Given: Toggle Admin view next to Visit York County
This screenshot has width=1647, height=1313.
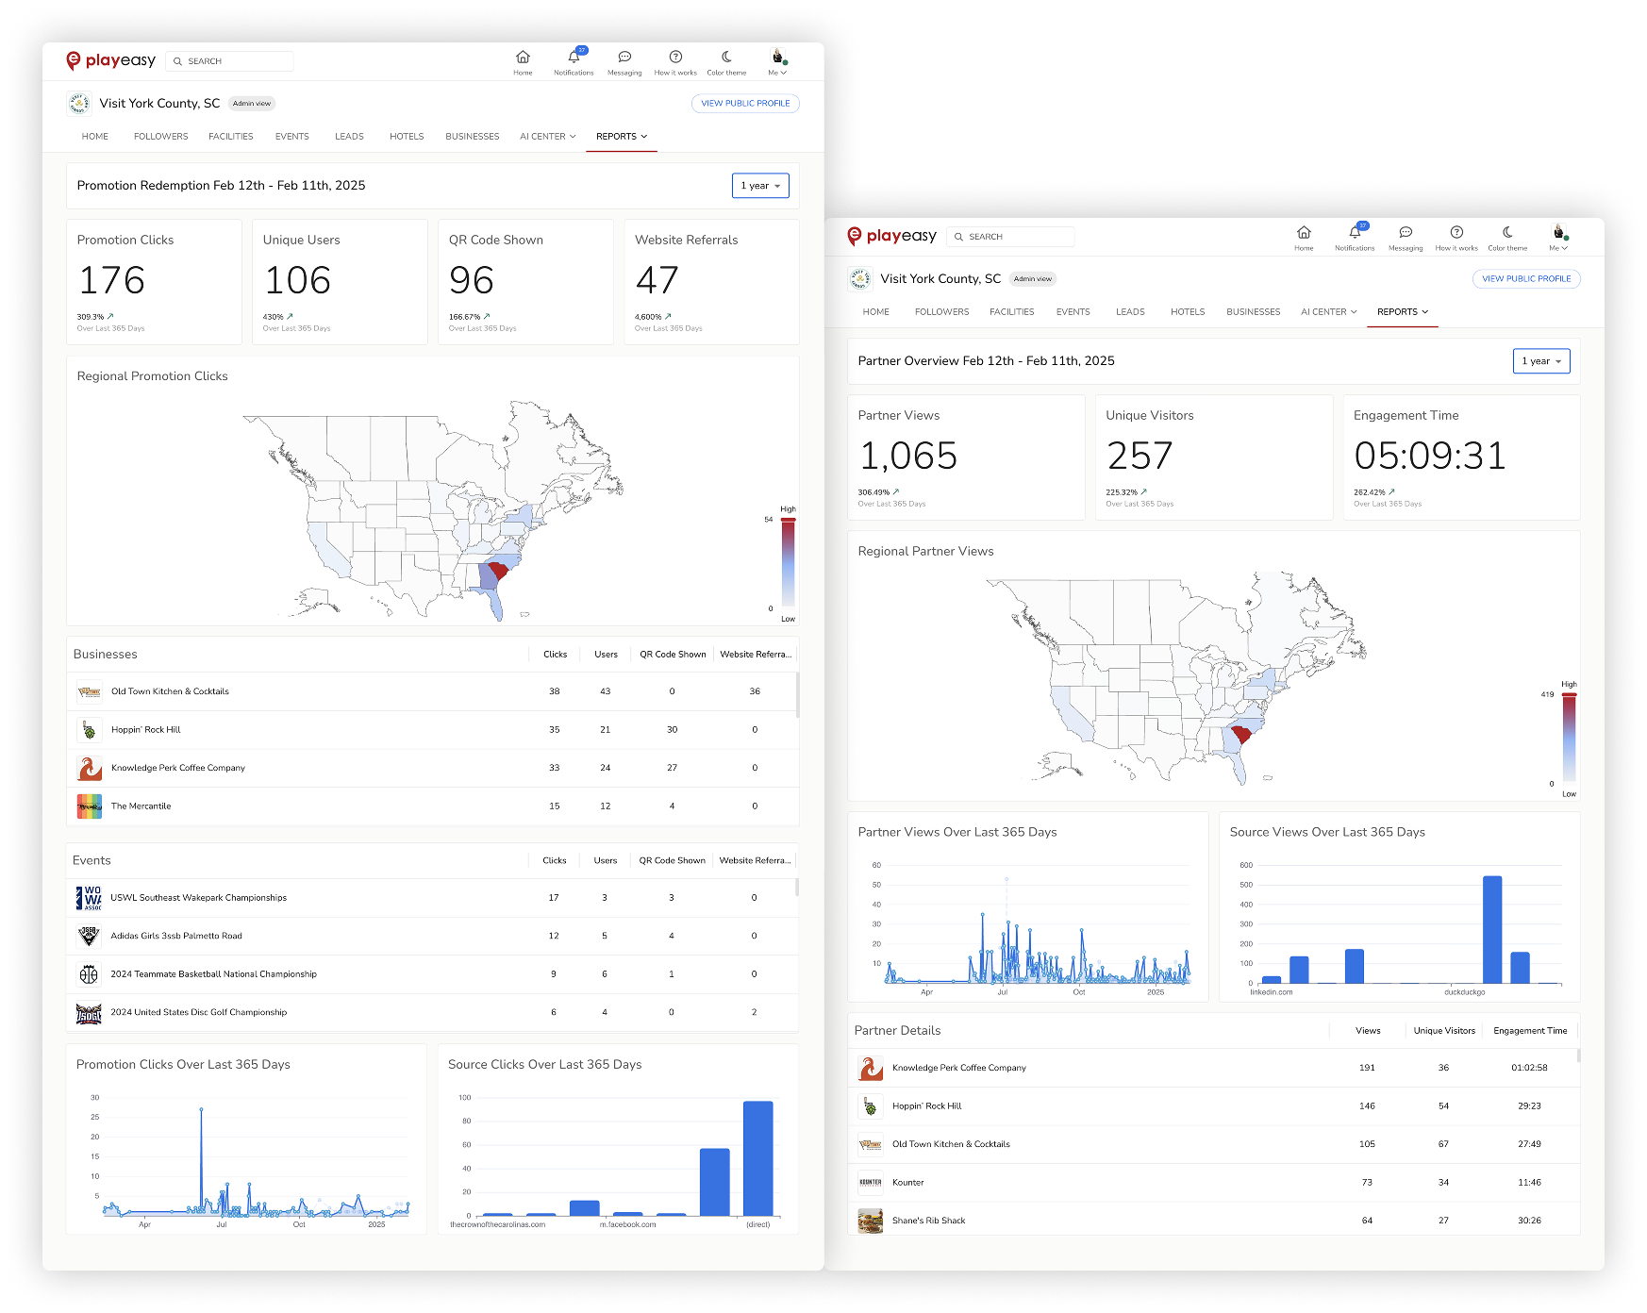Looking at the screenshot, I should (1033, 278).
